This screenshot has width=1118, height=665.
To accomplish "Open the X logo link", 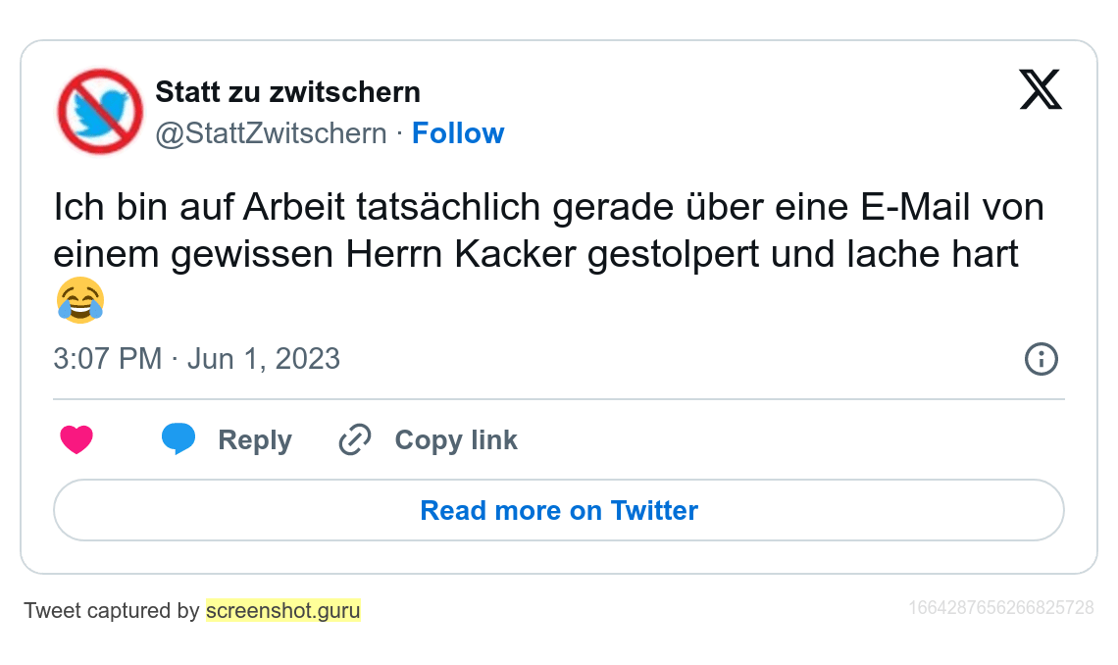I will click(1041, 90).
